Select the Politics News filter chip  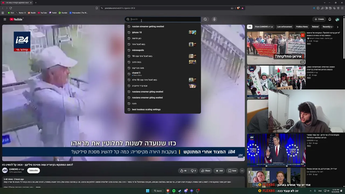point(302,27)
